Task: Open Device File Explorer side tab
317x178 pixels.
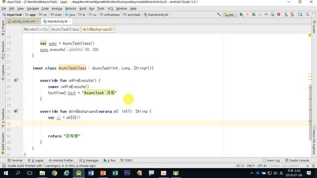Action: [x=314, y=139]
